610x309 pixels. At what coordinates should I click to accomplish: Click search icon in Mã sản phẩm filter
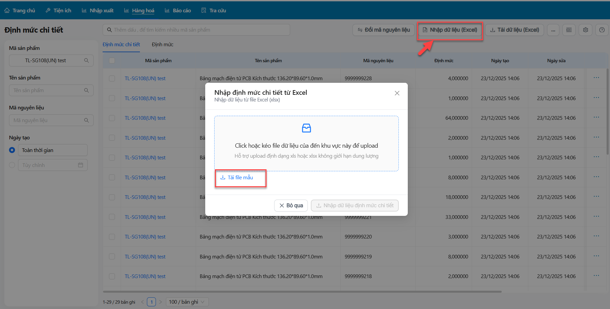tap(87, 61)
